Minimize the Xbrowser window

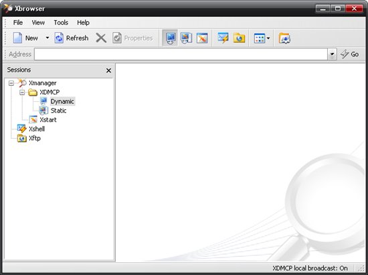(323, 9)
